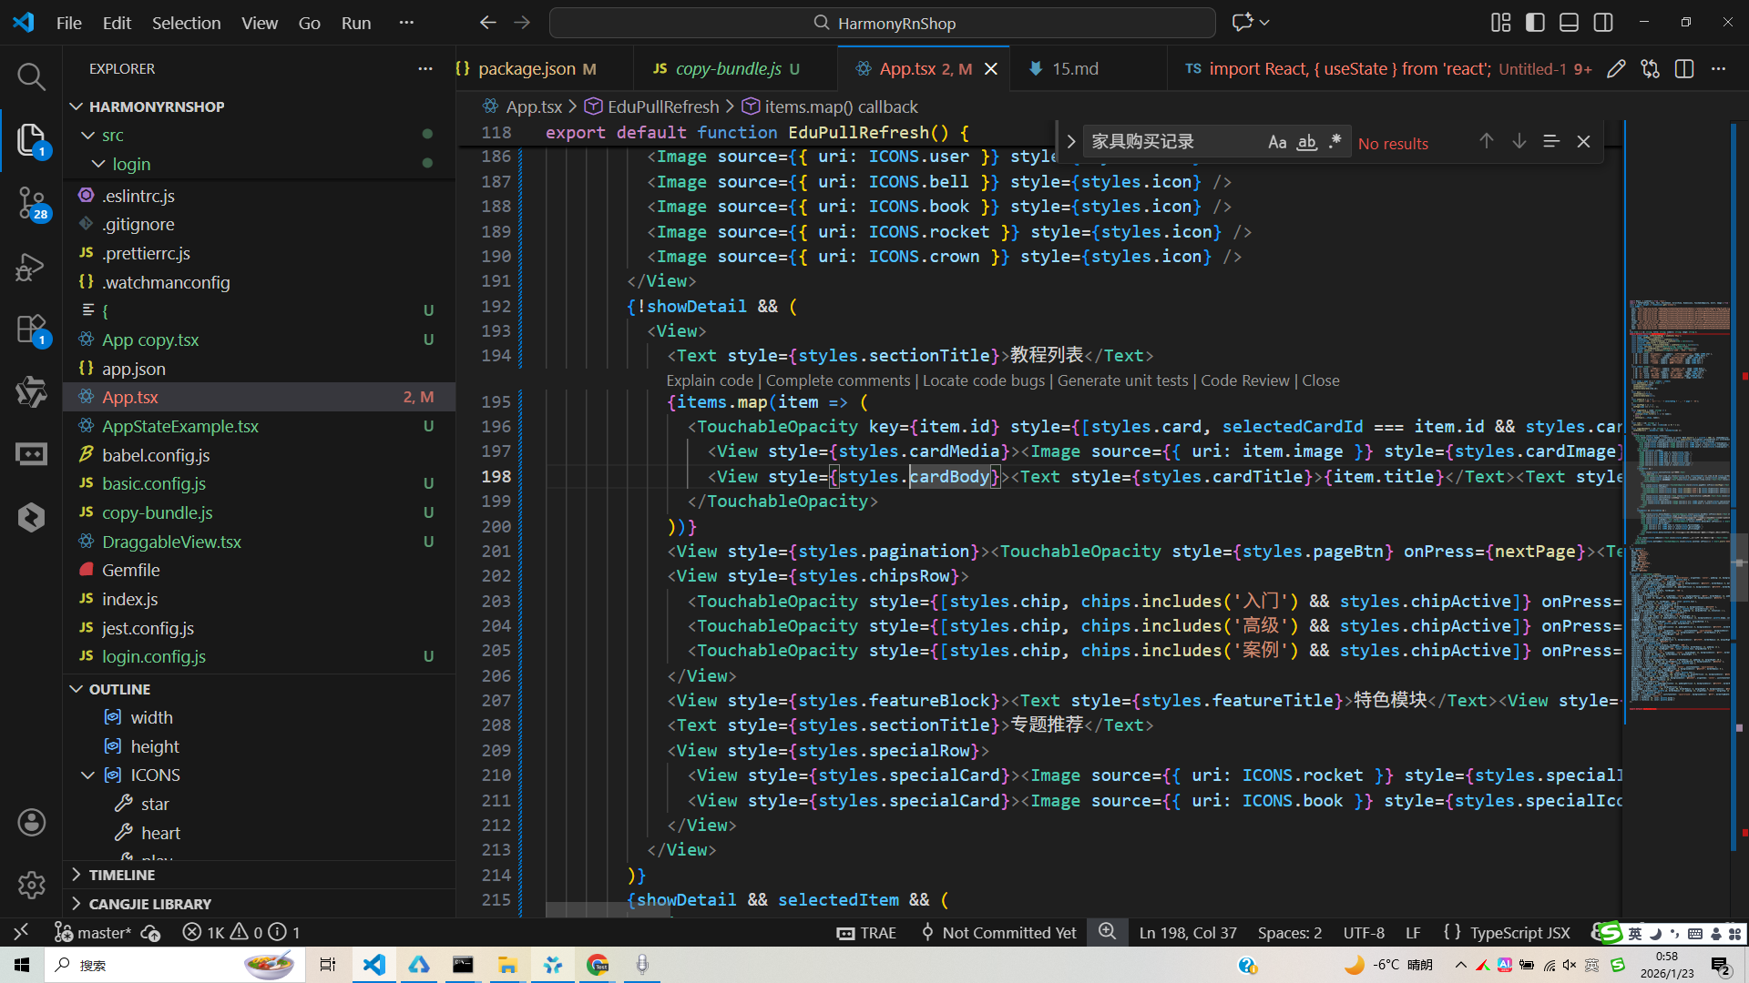Open Extensions view in activity bar
The image size is (1749, 983).
[x=31, y=329]
